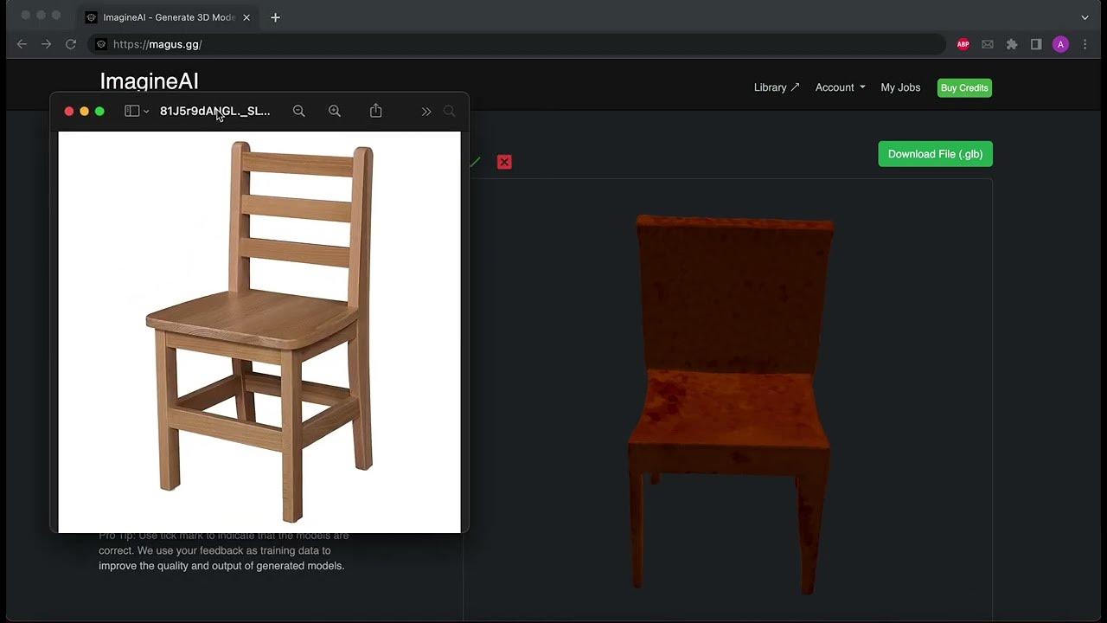Open the Share icon in the preview window
The height and width of the screenshot is (623, 1107).
pos(375,111)
